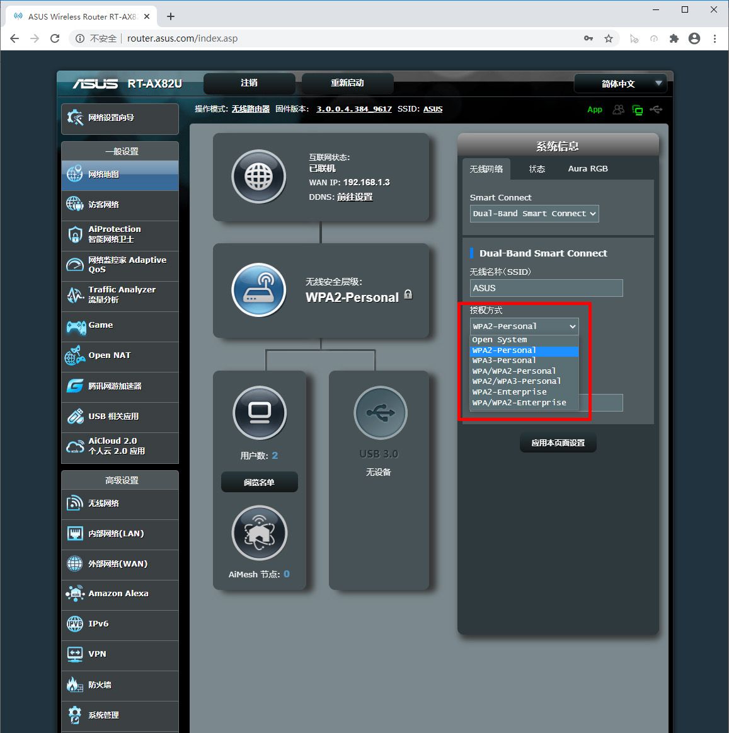
Task: Open the firmware version link
Action: (x=353, y=109)
